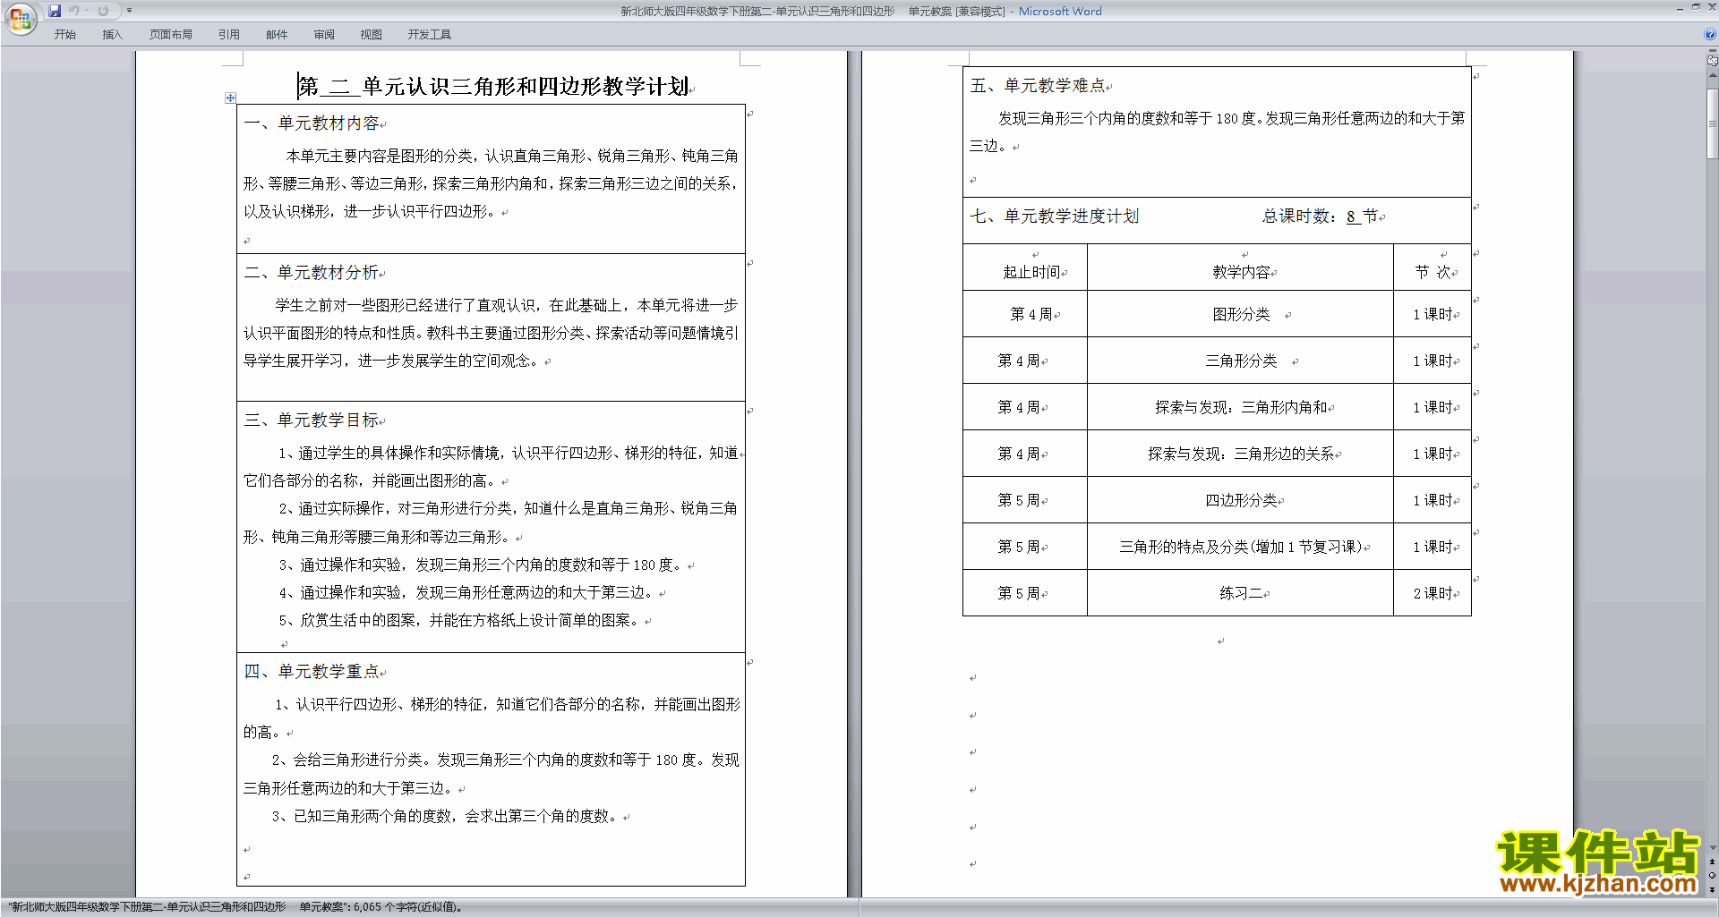
Task: Click the cell 三角形分类
Action: point(1241,361)
